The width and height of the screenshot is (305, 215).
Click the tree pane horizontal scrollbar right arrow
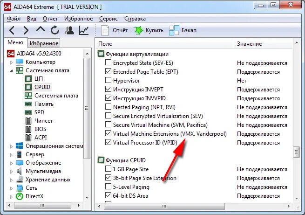pos(79,205)
